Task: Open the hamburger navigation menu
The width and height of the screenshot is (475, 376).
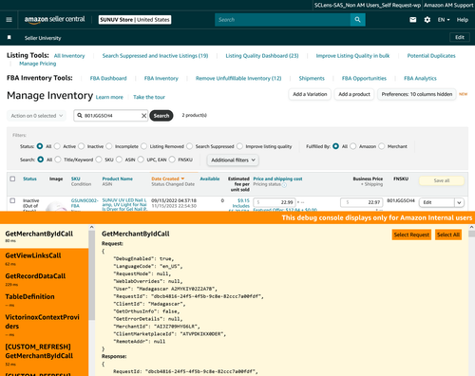Action: click(x=9, y=20)
